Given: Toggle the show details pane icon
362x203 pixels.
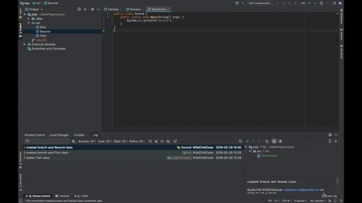Looking at the screenshot, I should click(274, 142).
